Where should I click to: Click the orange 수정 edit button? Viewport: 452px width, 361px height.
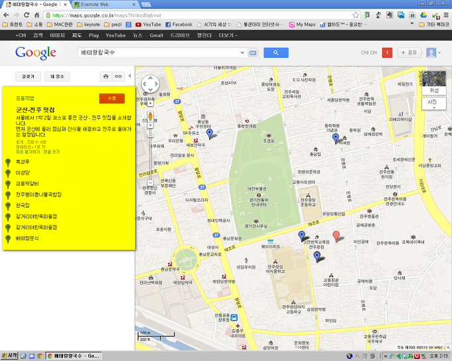coord(112,98)
